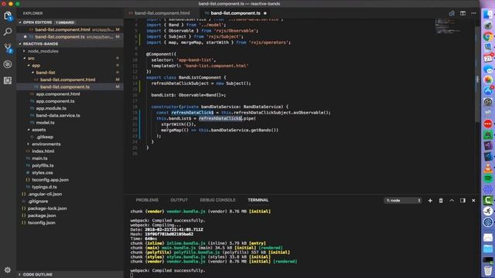Click the Open Changes editor action icon
Screen dimensions: 495x278
pos(452,13)
